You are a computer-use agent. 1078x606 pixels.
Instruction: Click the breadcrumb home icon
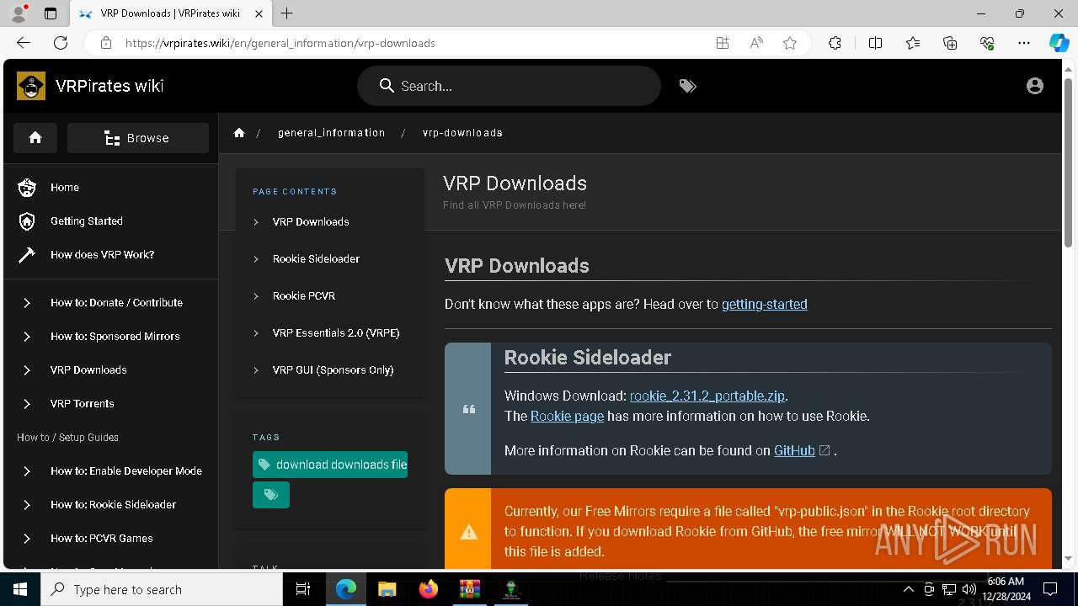point(239,133)
